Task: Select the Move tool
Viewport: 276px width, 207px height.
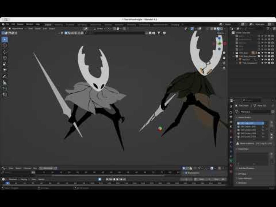Action: tap(5, 52)
